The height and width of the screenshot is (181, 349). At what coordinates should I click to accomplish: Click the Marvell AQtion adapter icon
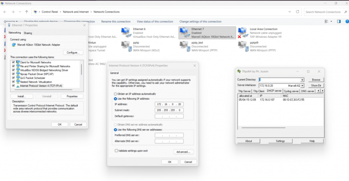click(x=14, y=45)
